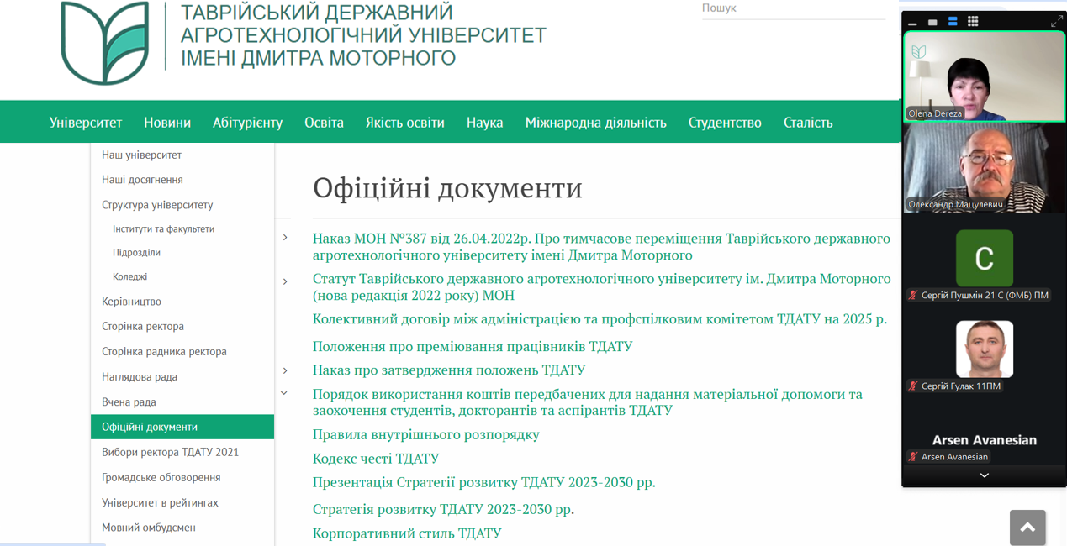Click university name header text
Viewport: 1067px width, 546px height.
click(x=363, y=35)
